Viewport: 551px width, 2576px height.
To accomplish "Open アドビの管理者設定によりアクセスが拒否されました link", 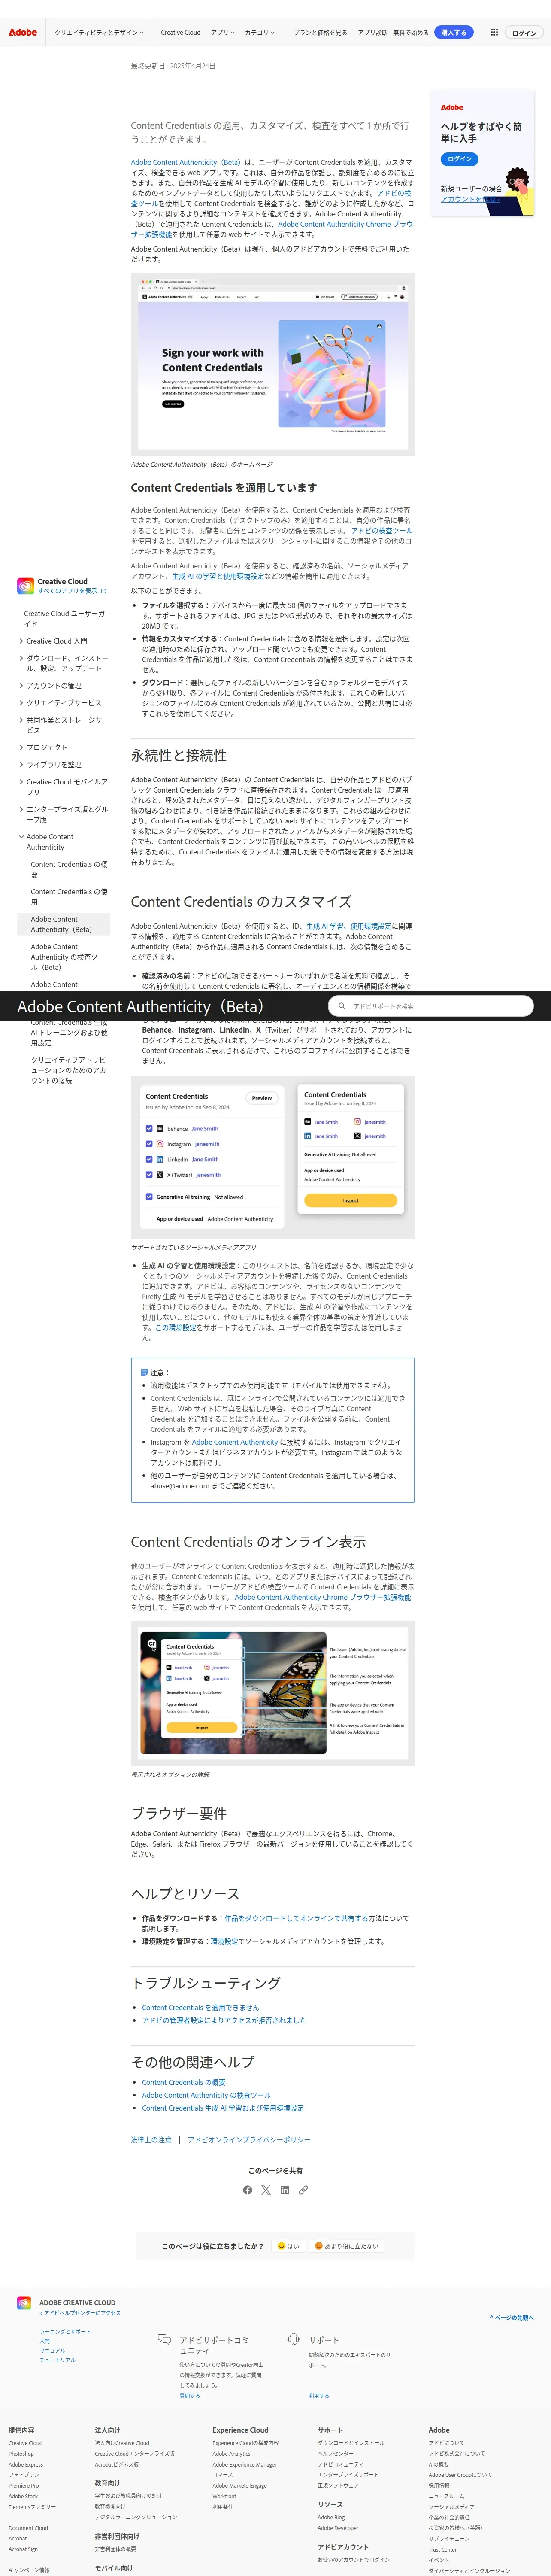I will [x=224, y=2020].
